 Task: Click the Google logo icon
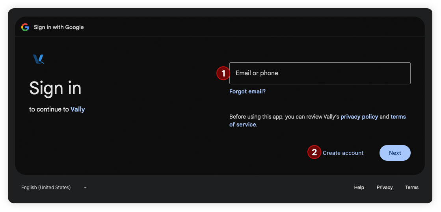(x=25, y=27)
